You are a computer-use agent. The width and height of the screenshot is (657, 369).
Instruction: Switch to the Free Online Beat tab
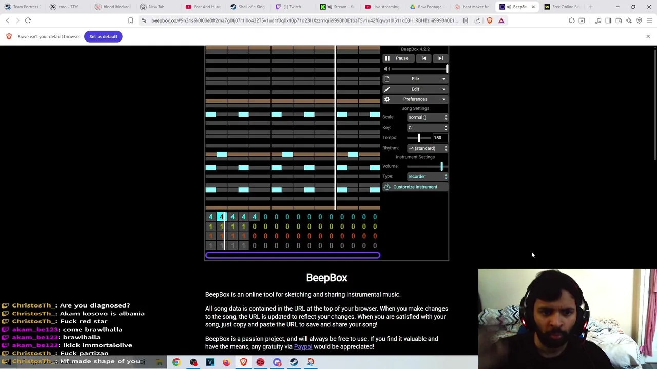click(562, 7)
